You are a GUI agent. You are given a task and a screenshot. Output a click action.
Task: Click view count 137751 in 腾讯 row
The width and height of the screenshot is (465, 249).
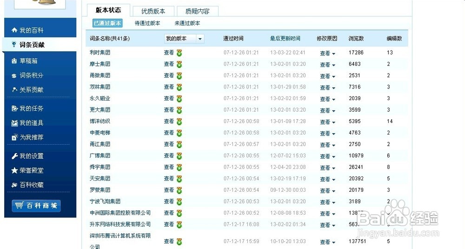point(357,241)
